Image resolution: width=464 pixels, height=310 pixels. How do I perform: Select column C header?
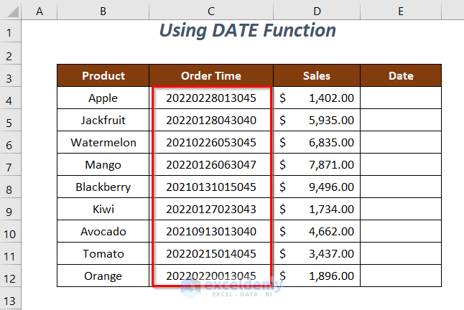tap(211, 10)
